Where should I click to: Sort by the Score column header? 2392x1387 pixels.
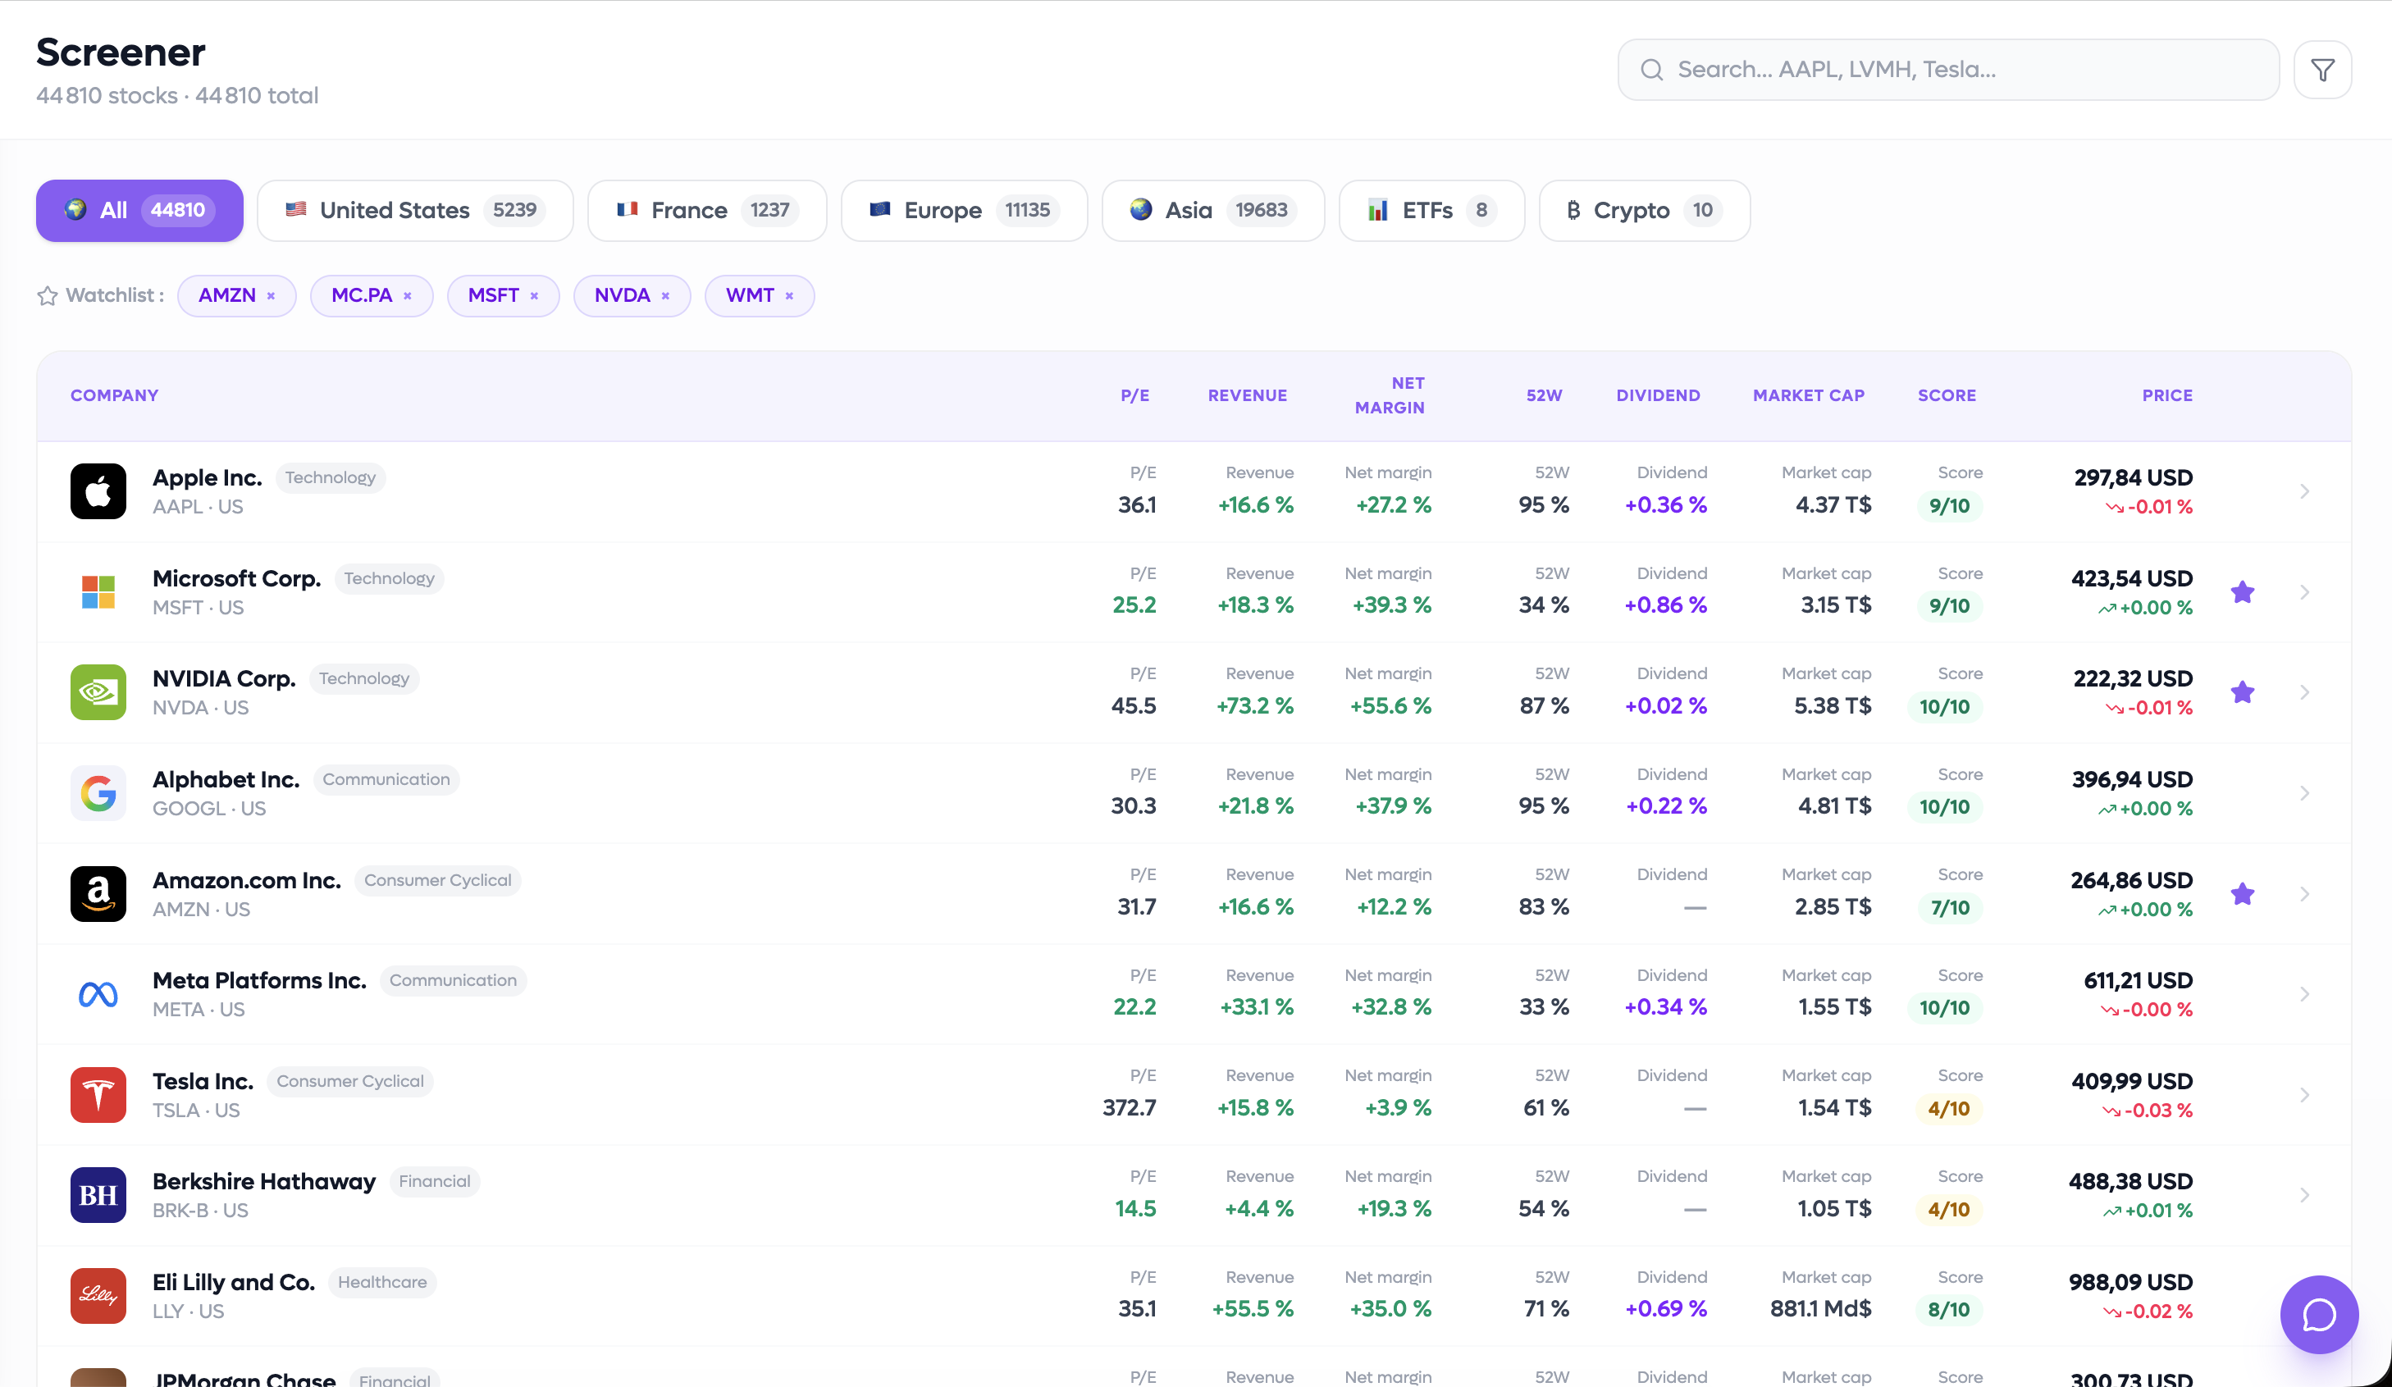1946,395
